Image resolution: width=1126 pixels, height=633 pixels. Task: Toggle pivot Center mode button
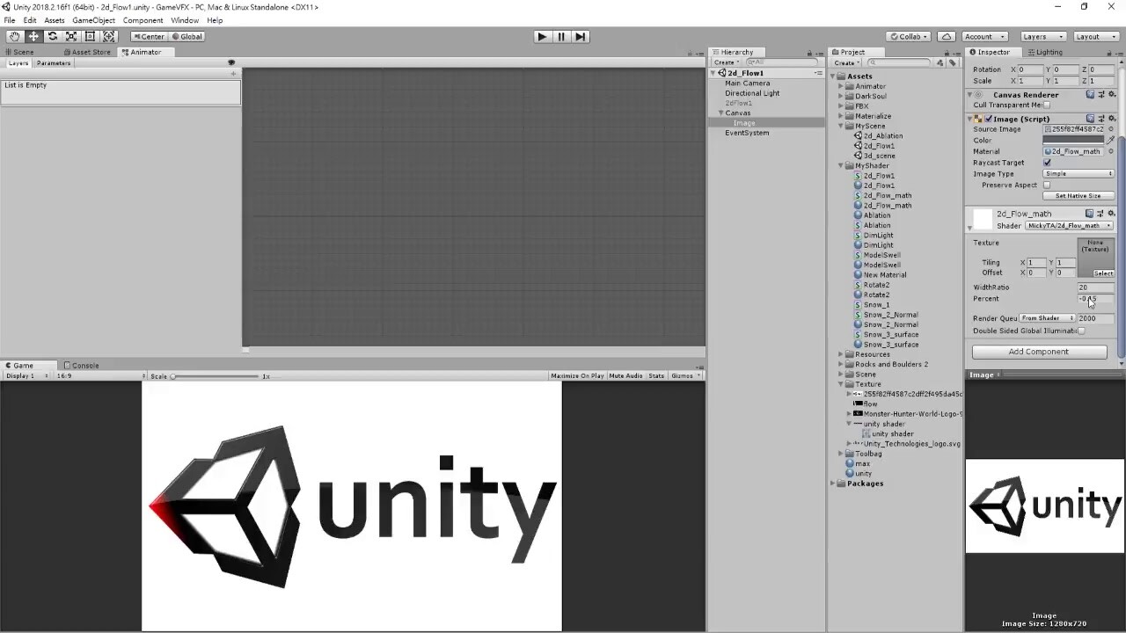pos(149,36)
